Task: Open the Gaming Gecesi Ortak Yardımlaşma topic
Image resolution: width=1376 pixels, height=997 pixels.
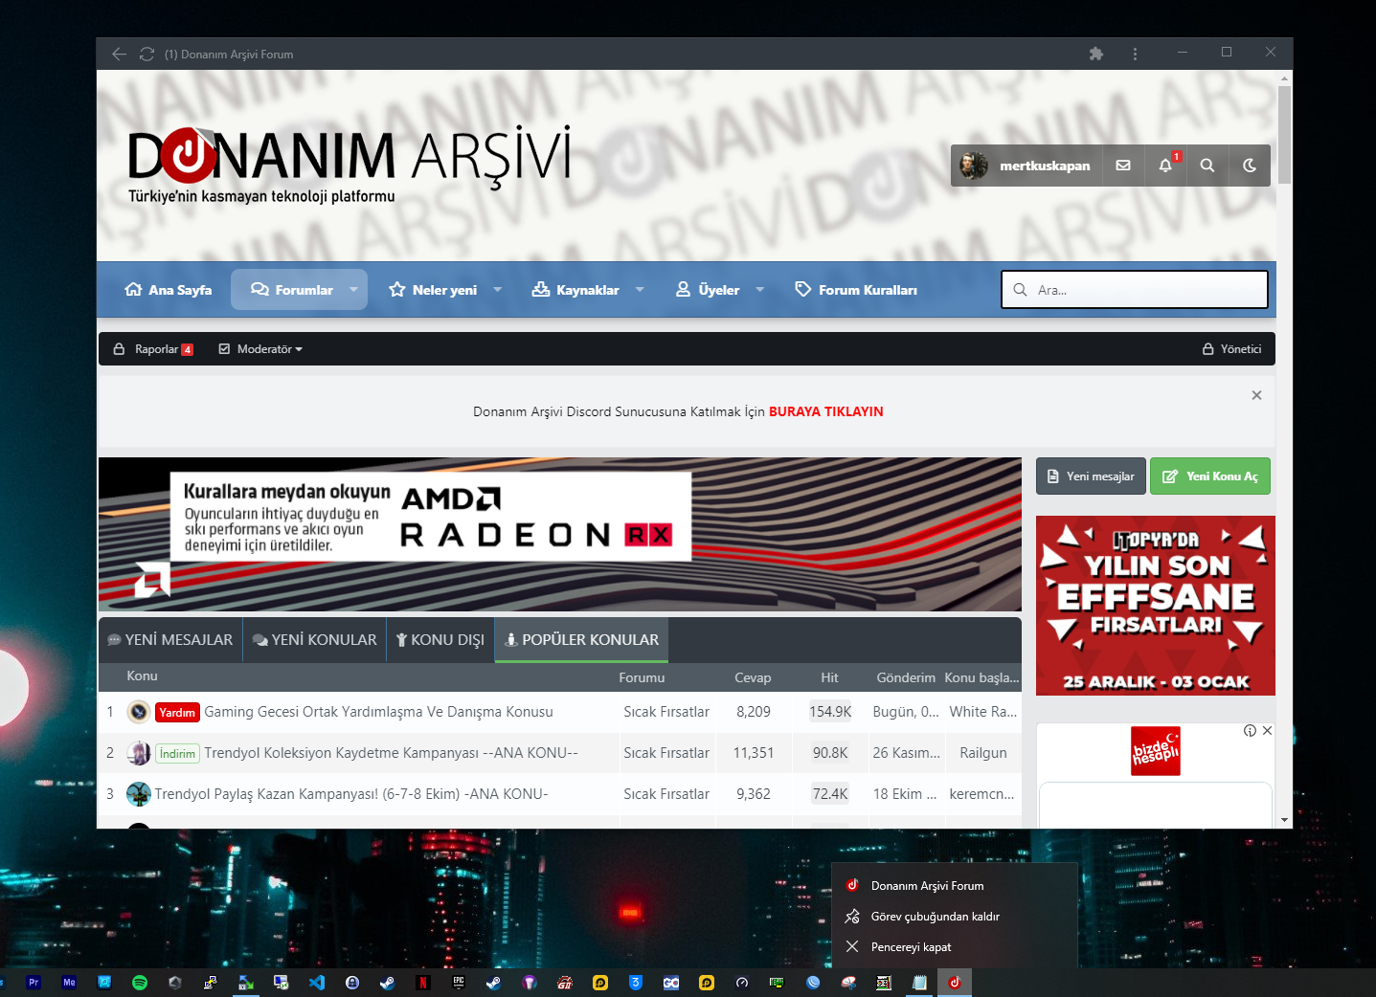Action: (x=378, y=712)
